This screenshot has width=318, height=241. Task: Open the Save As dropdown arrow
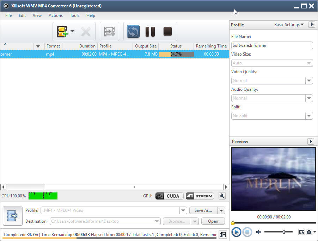(221, 210)
